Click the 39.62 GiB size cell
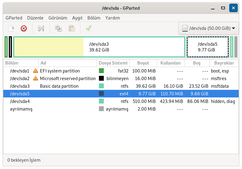This screenshot has height=169, width=242. pos(146,86)
